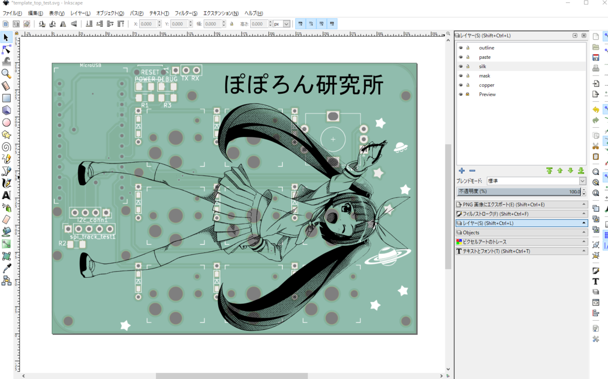Viewport: 608px width, 379px height.
Task: Hide the silk layer visibility eye
Action: click(460, 66)
